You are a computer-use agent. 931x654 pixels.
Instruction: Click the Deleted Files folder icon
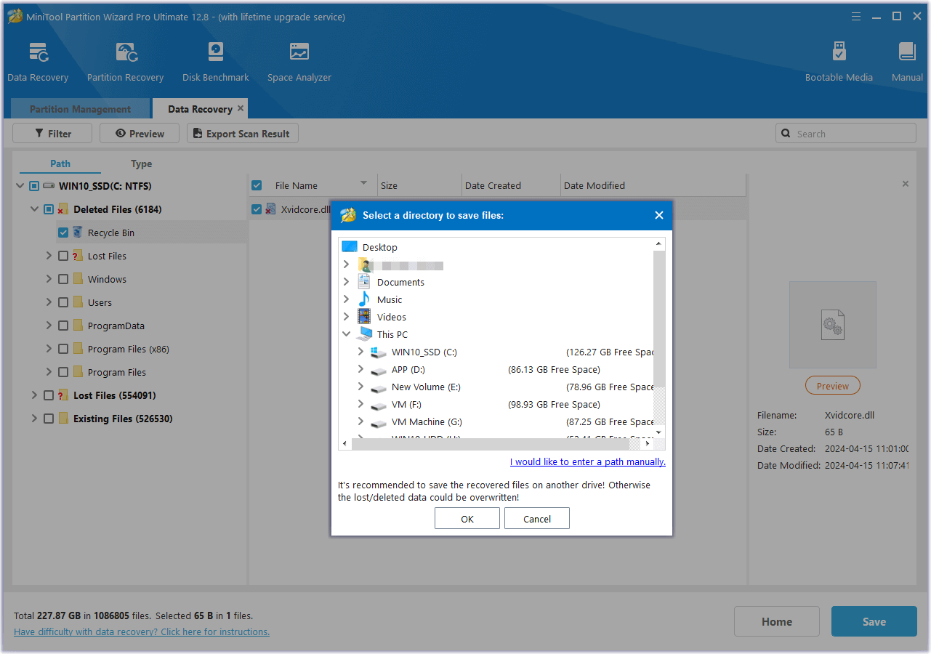[63, 209]
